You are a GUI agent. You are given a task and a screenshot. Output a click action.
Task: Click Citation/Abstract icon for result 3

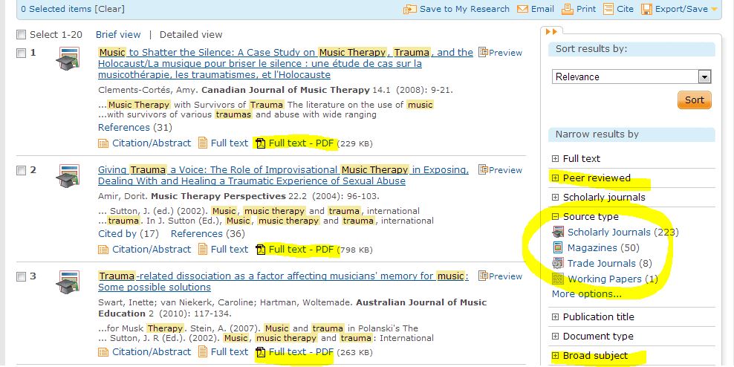tap(103, 352)
